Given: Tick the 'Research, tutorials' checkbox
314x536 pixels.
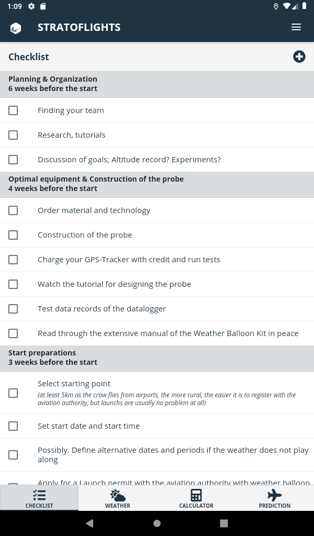Looking at the screenshot, I should [13, 135].
